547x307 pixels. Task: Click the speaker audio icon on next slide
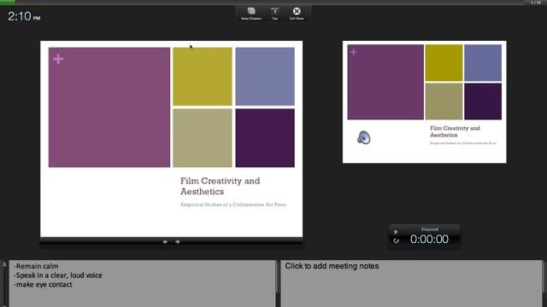[x=363, y=137]
